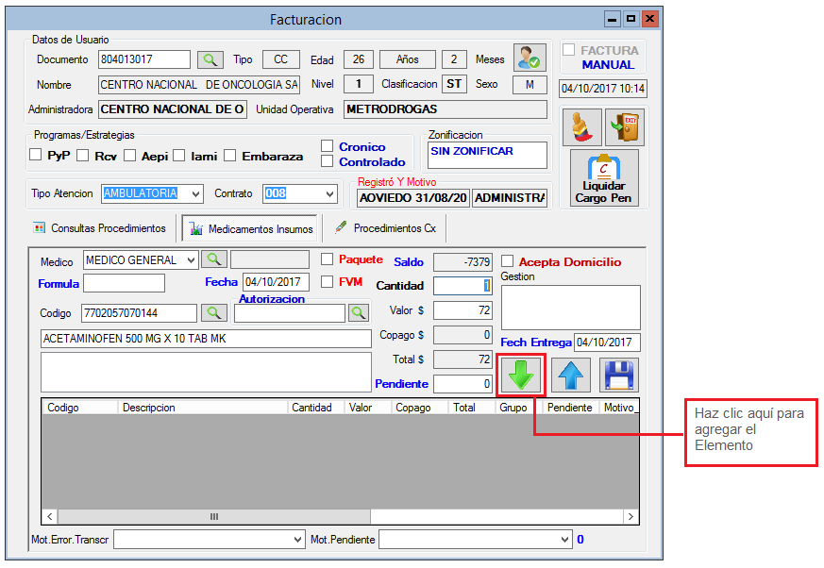Click the green down arrow to add element
This screenshot has width=824, height=568.
522,375
